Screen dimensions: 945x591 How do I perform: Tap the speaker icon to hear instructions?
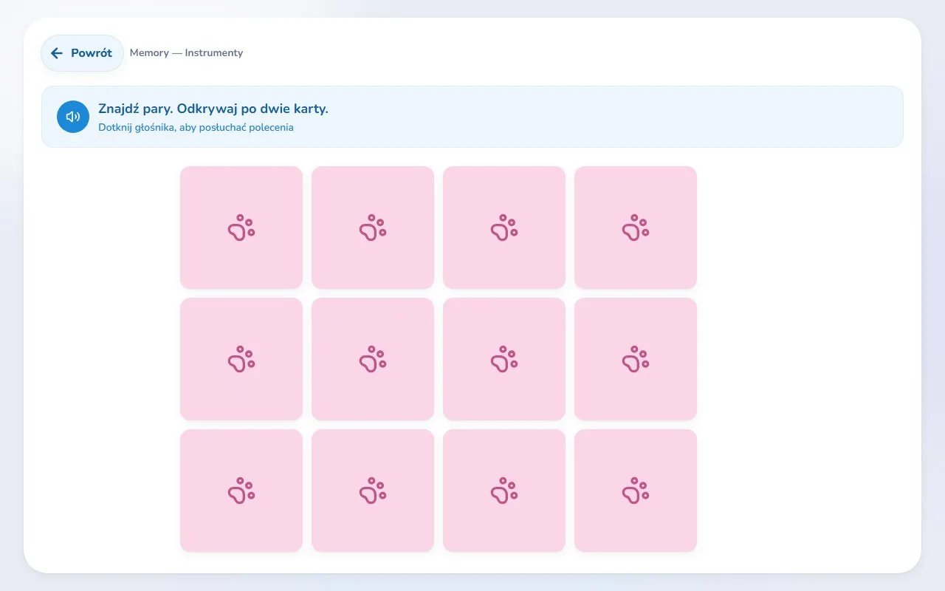tap(73, 117)
